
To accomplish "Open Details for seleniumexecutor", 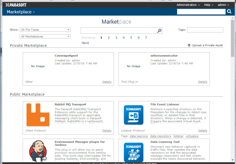I will pyautogui.click(x=202, y=82).
